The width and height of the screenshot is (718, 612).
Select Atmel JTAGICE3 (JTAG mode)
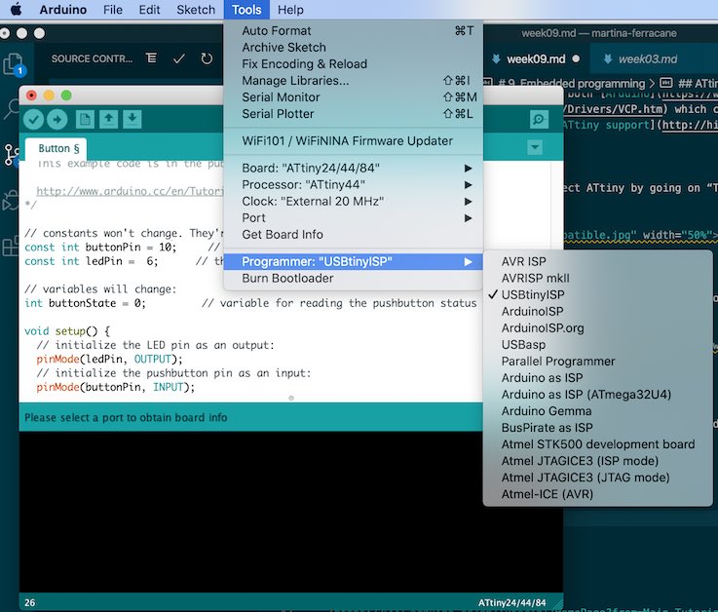[x=597, y=478]
